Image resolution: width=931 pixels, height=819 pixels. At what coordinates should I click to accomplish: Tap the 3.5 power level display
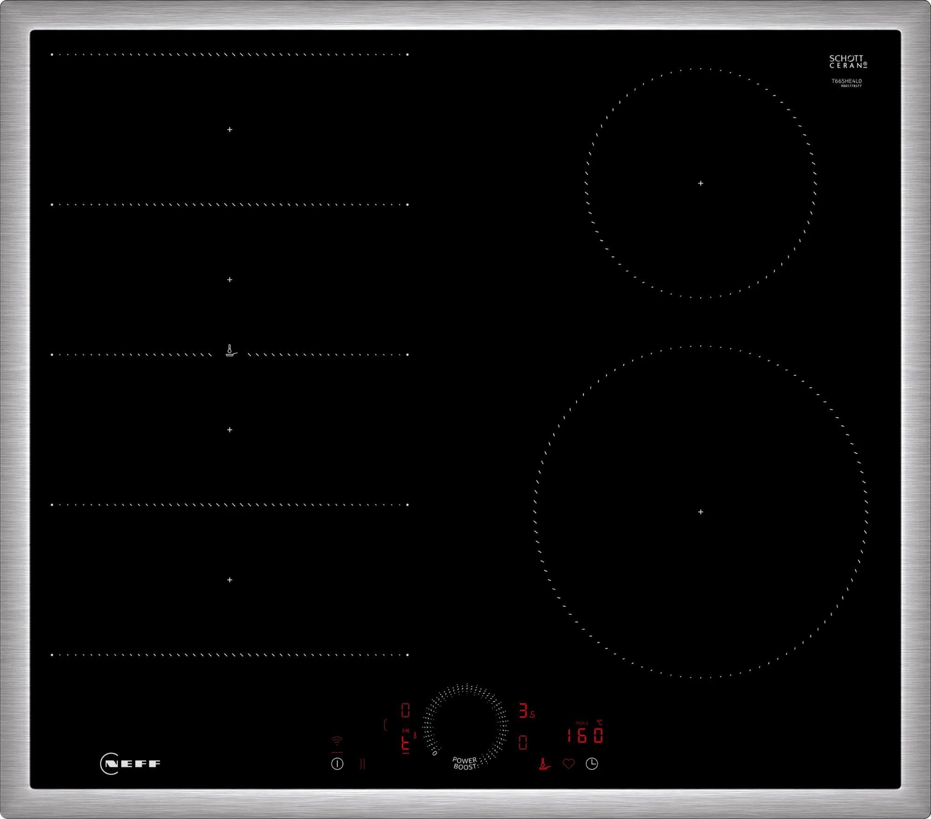point(525,709)
